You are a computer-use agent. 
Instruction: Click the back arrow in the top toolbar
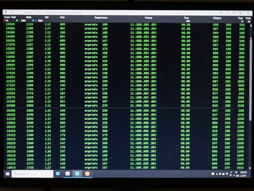pos(16,12)
